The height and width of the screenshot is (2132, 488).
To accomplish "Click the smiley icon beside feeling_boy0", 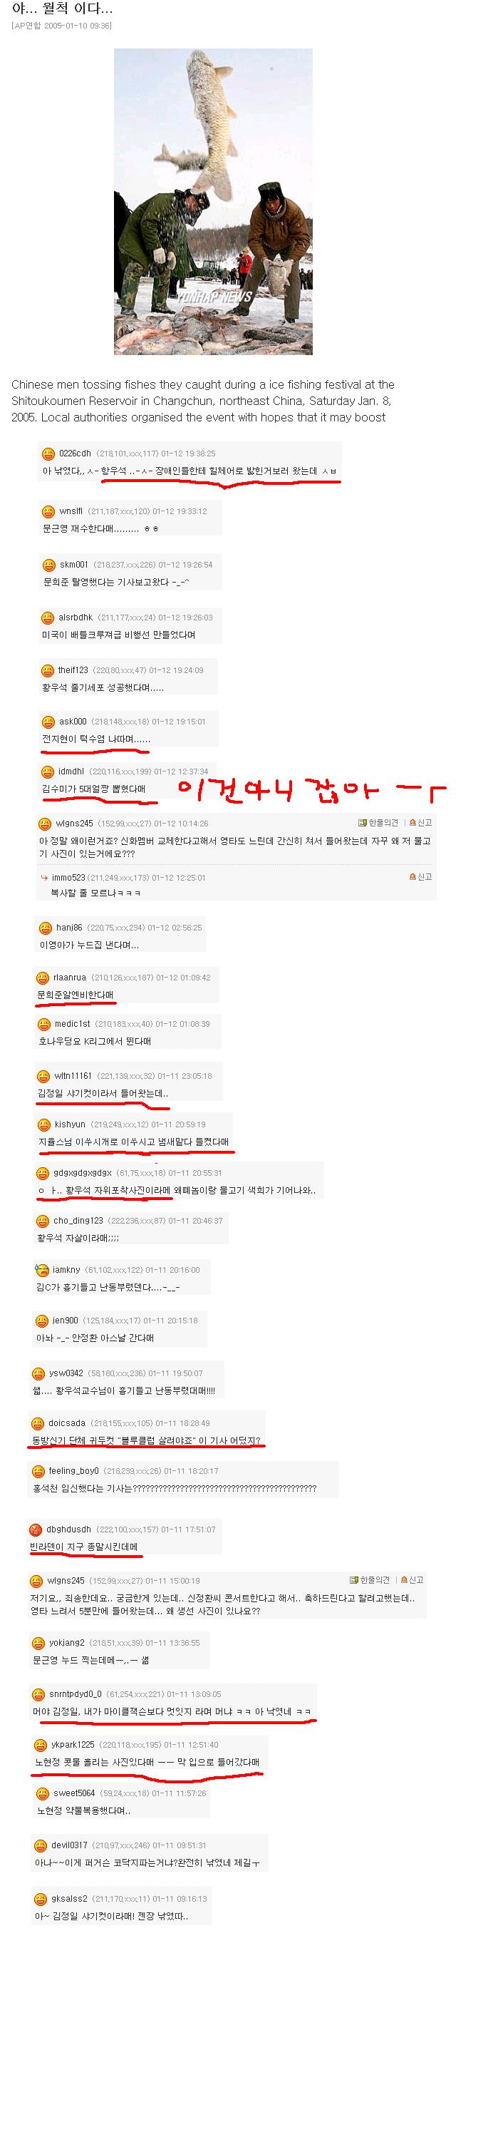I will coord(38,1471).
